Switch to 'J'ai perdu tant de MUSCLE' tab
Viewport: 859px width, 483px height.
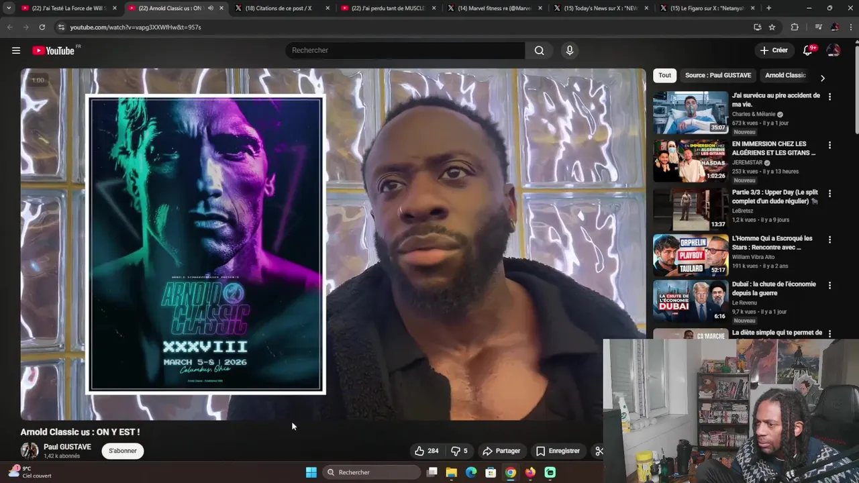point(387,8)
